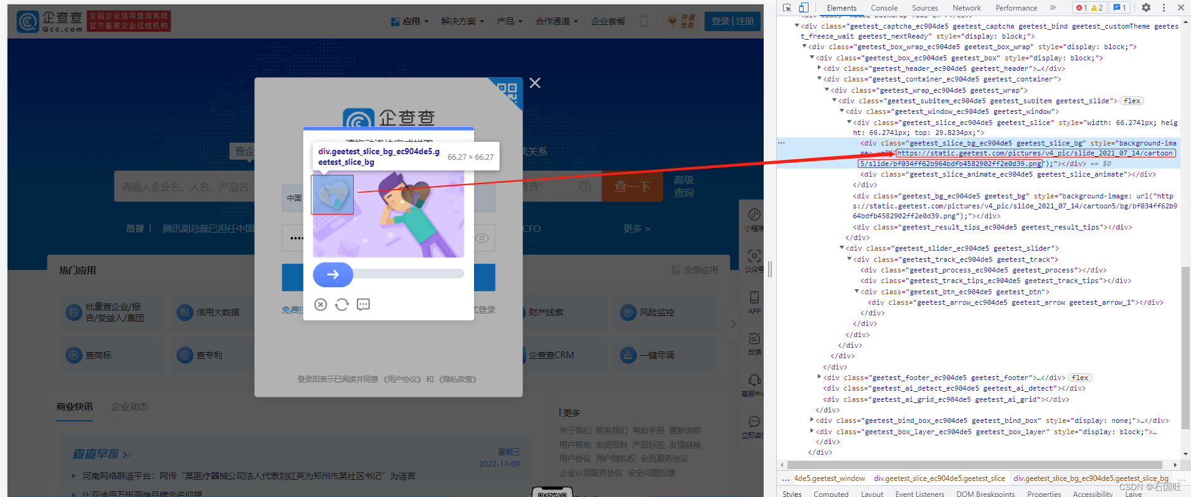Image resolution: width=1191 pixels, height=497 pixels.
Task: Open the 用户协议 link in login dialog
Action: (x=403, y=379)
